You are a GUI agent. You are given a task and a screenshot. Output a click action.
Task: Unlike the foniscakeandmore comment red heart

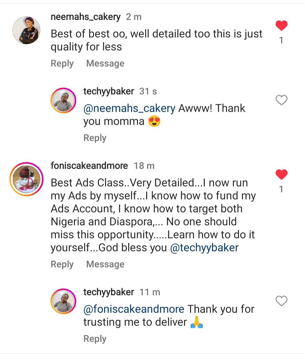tap(281, 175)
